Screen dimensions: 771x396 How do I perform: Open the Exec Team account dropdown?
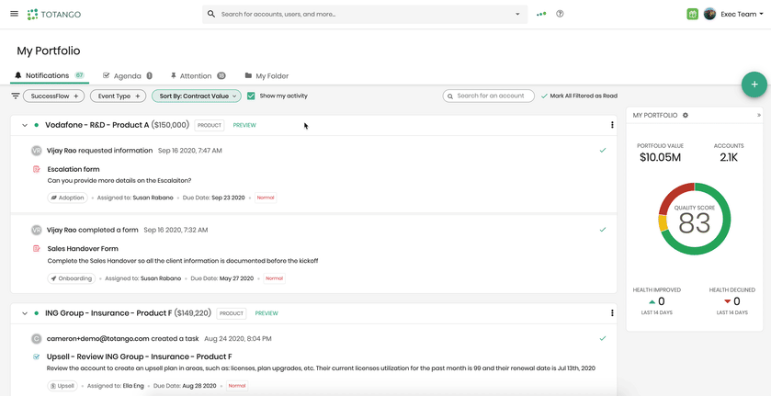(x=742, y=15)
